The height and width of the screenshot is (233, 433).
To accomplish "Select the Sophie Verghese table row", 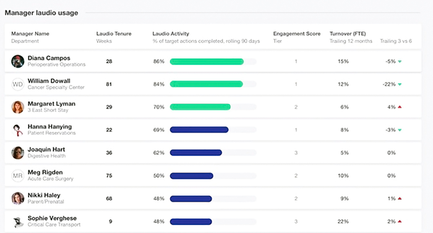I will (x=213, y=221).
